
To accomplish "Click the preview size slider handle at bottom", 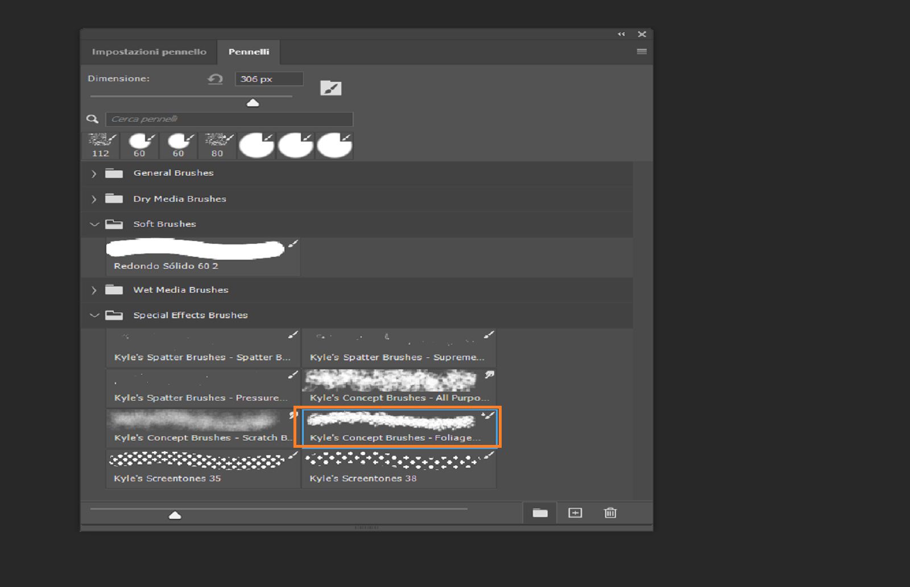I will (175, 515).
